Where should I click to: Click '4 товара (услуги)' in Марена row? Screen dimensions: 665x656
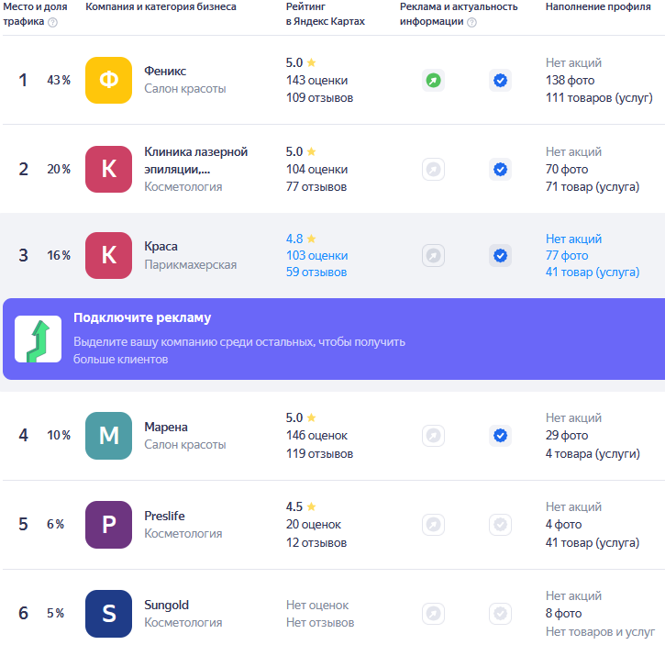(593, 453)
